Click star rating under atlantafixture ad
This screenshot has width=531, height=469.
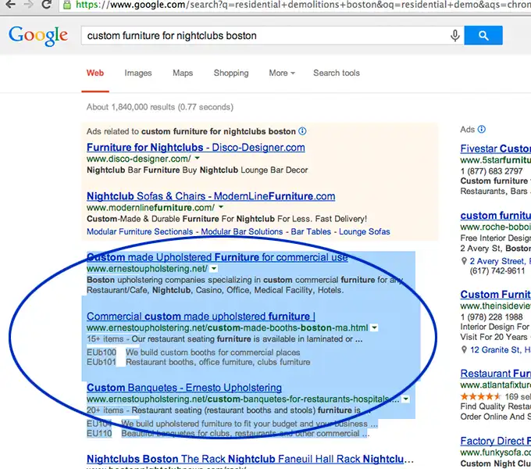pos(480,396)
